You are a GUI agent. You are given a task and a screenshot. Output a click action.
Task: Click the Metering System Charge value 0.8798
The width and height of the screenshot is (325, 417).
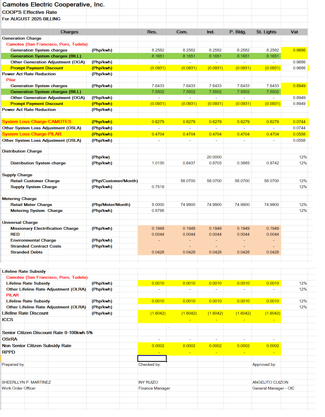(158, 210)
